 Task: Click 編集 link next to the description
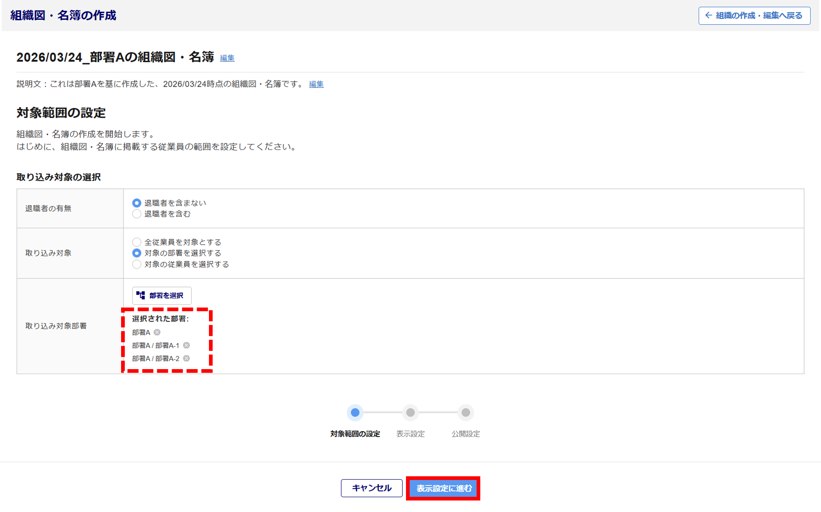tap(316, 84)
